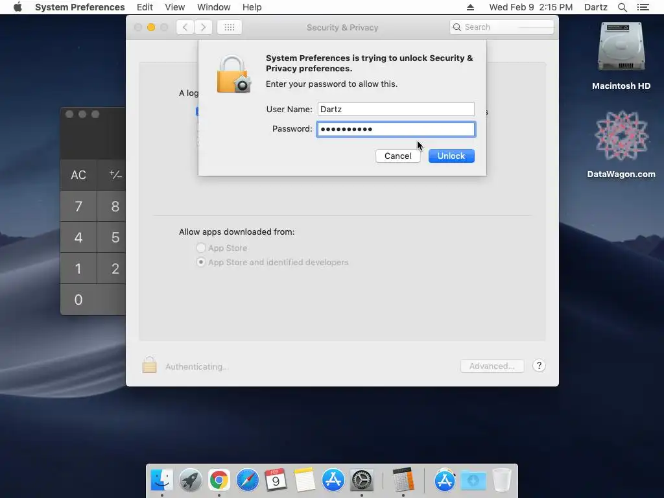Show all preferences grid button
Image resolution: width=664 pixels, height=498 pixels.
tap(230, 27)
